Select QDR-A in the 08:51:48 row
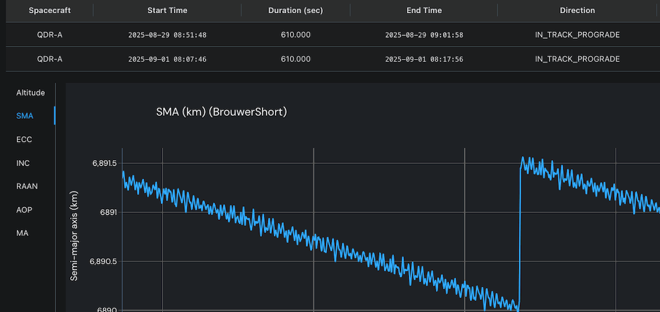 click(x=49, y=35)
